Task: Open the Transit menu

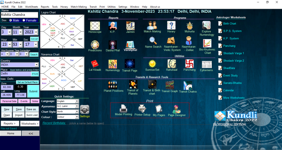Action: (93, 7)
